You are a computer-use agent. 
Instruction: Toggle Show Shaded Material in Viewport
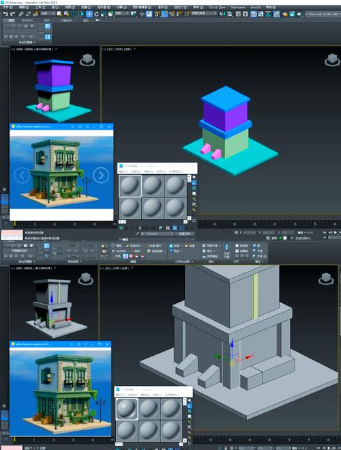(175, 228)
